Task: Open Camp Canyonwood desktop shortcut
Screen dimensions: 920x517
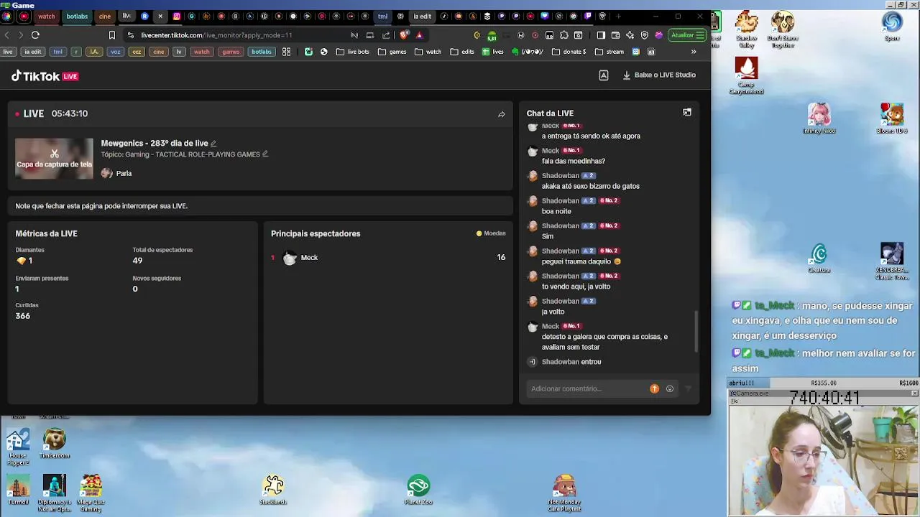Action: tap(747, 76)
